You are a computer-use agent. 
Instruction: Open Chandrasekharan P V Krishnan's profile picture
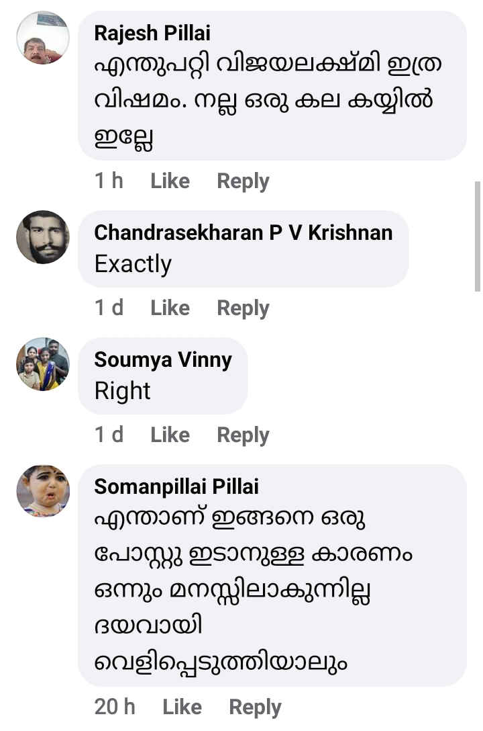[42, 237]
